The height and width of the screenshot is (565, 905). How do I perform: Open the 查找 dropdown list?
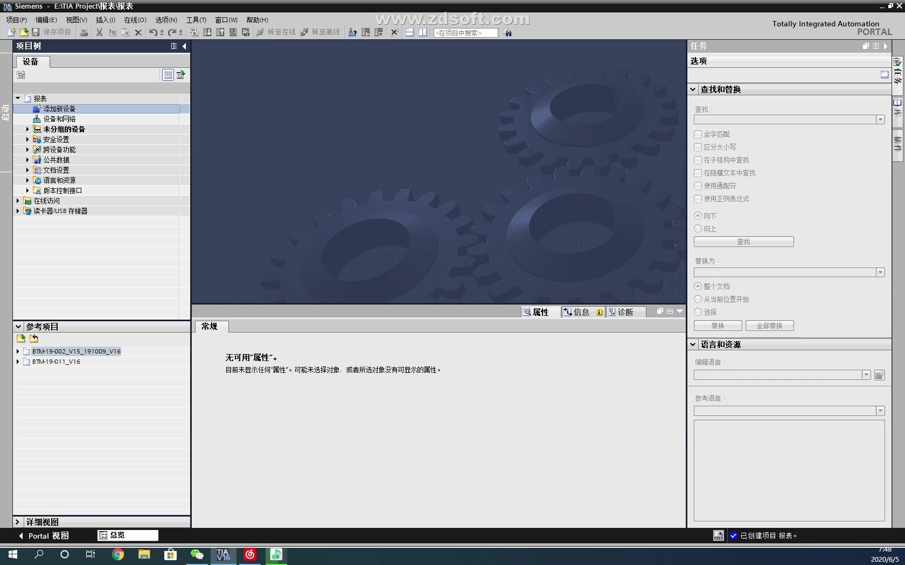[x=881, y=119]
